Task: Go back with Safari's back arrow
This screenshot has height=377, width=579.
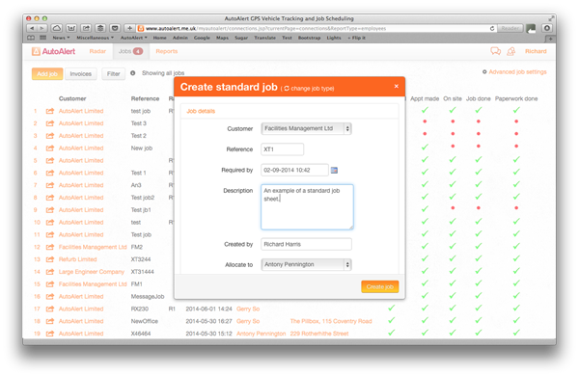Action: coord(32,28)
